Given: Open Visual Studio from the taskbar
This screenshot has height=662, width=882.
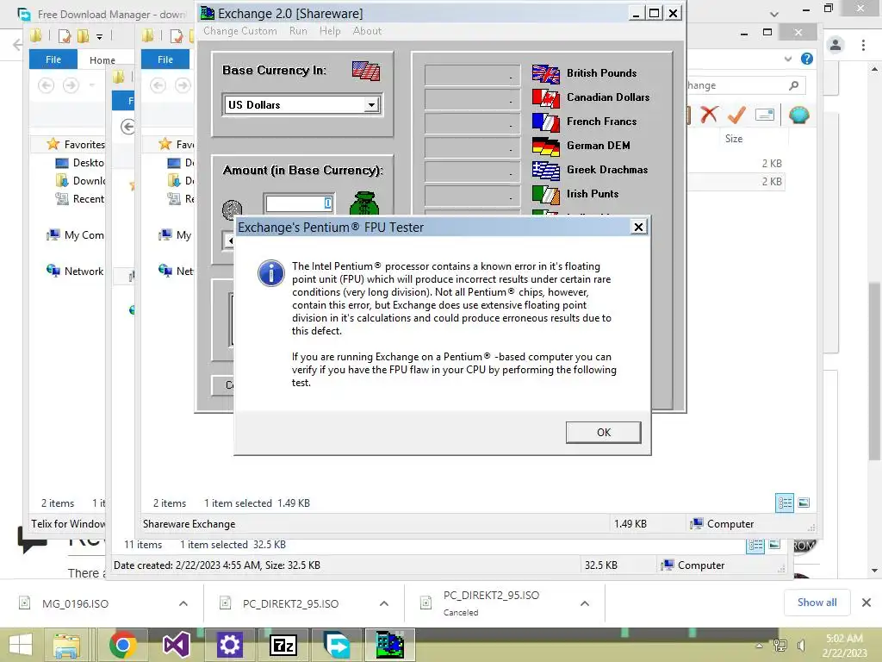Looking at the screenshot, I should pos(176,645).
